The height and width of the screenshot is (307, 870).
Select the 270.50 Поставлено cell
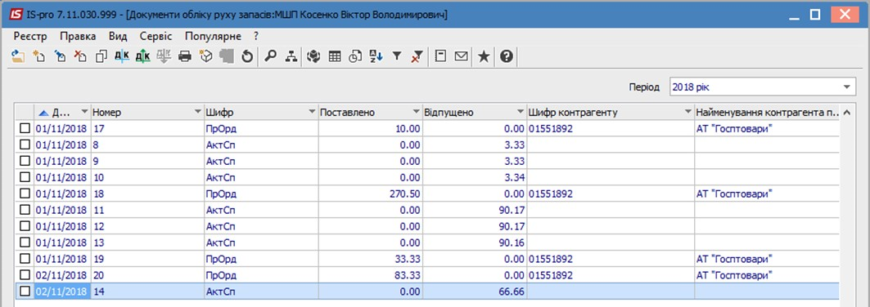370,194
